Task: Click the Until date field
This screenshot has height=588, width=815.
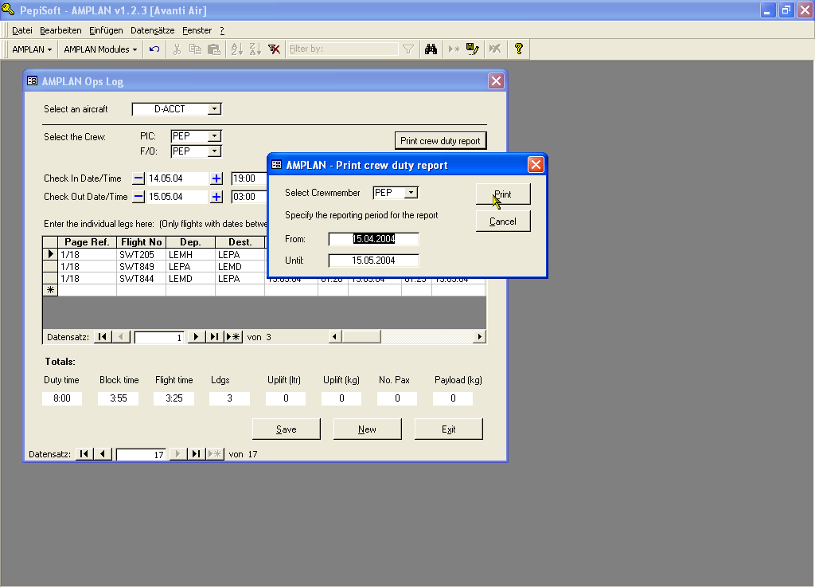Action: (373, 261)
